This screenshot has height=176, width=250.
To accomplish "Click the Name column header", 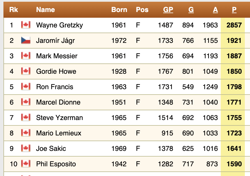I will [x=46, y=10].
